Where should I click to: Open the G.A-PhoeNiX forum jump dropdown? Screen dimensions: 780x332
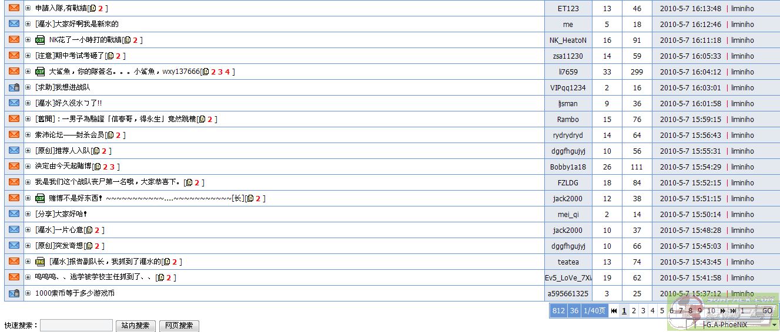[775, 324]
